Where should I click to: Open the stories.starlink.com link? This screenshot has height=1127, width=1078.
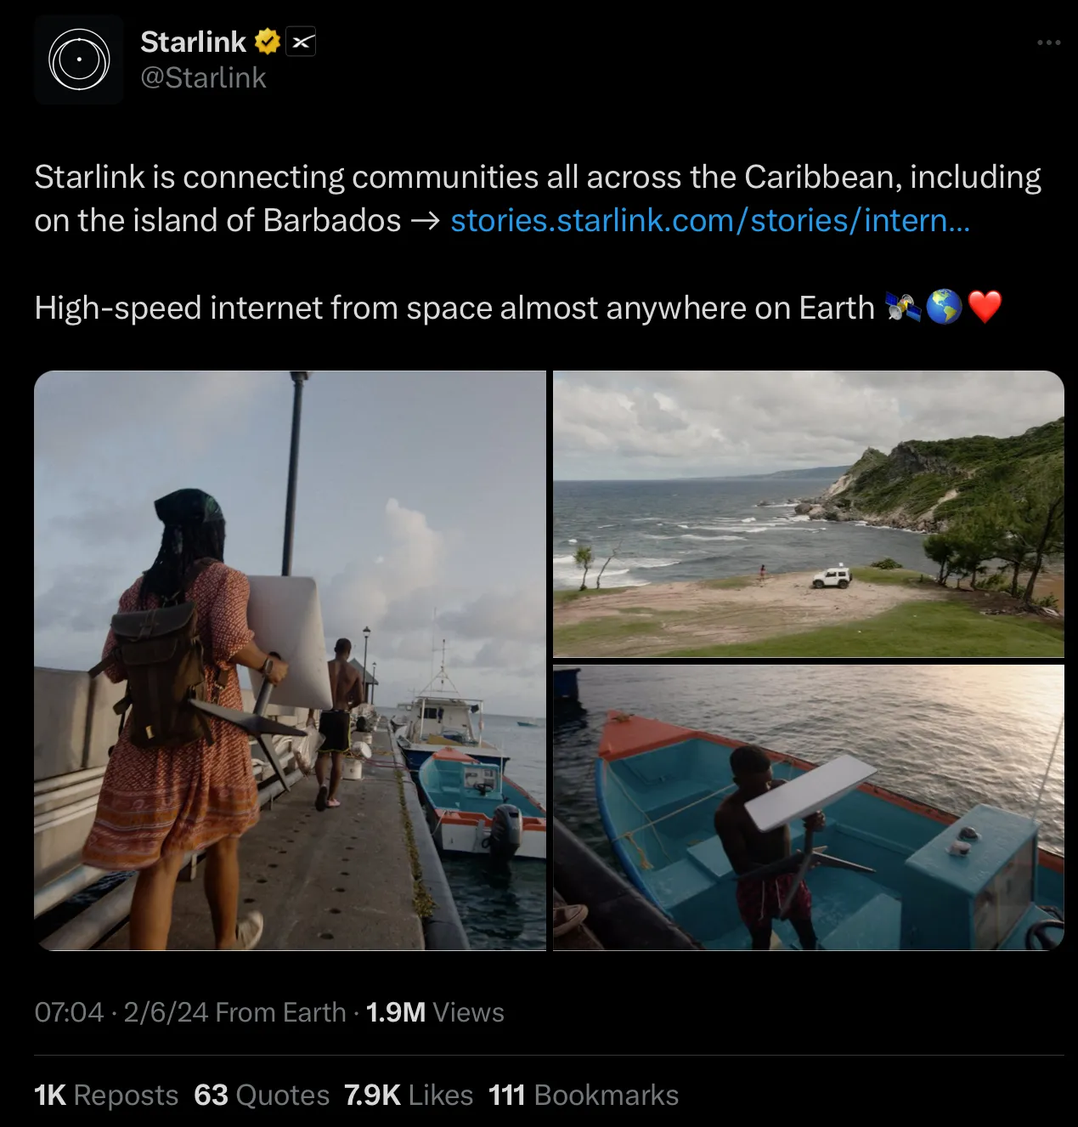pyautogui.click(x=709, y=221)
